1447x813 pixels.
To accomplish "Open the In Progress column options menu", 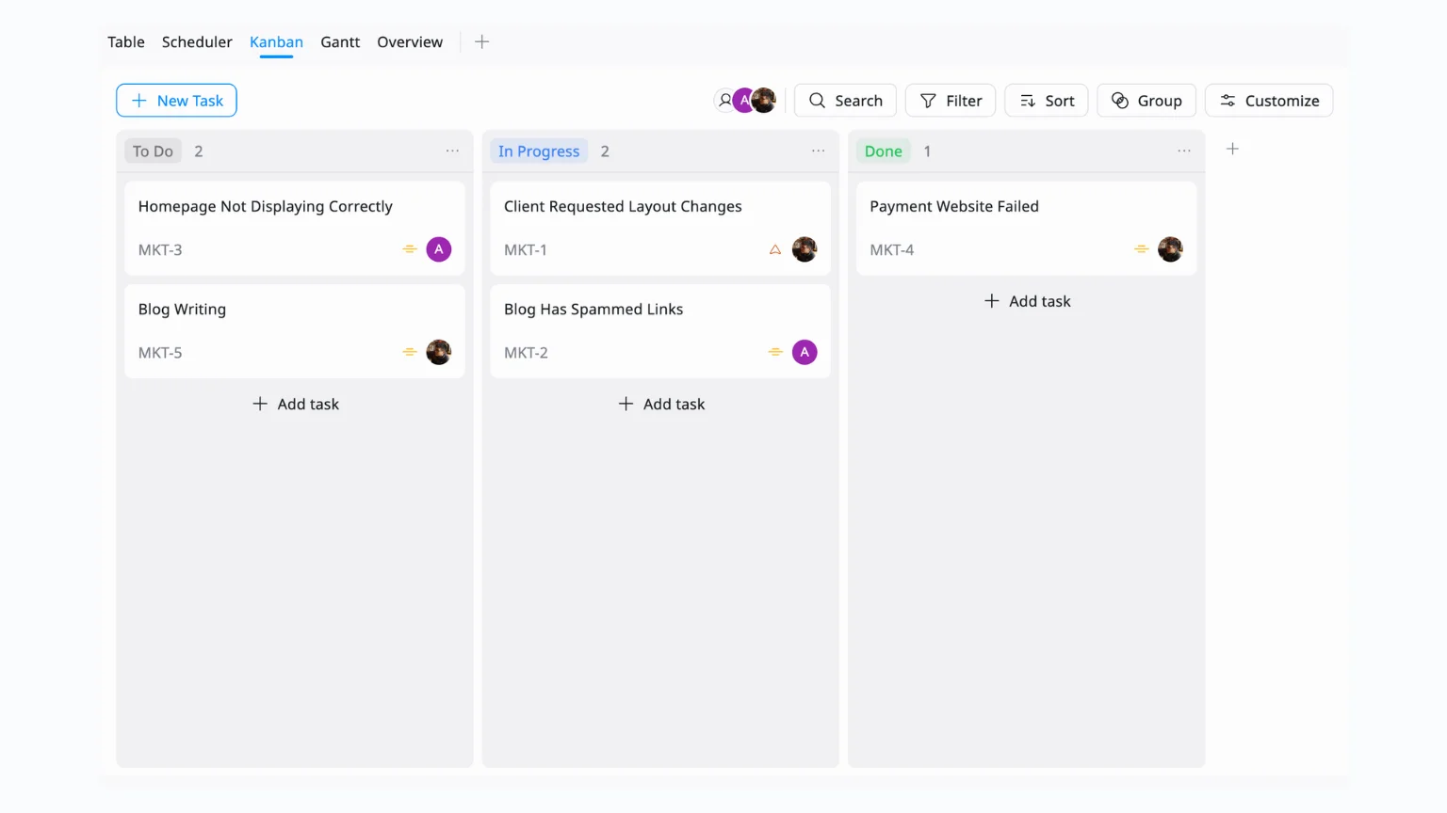I will (x=818, y=151).
